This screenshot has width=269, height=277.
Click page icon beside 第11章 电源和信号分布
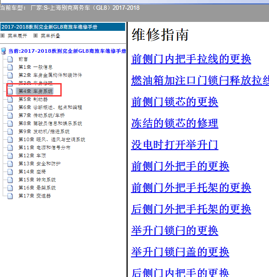(x=10, y=148)
